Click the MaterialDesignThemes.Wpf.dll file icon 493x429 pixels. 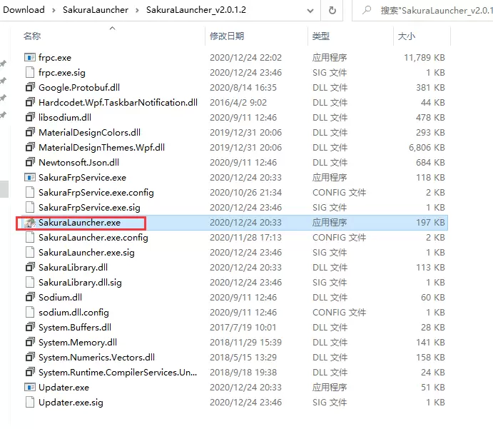[x=30, y=148]
